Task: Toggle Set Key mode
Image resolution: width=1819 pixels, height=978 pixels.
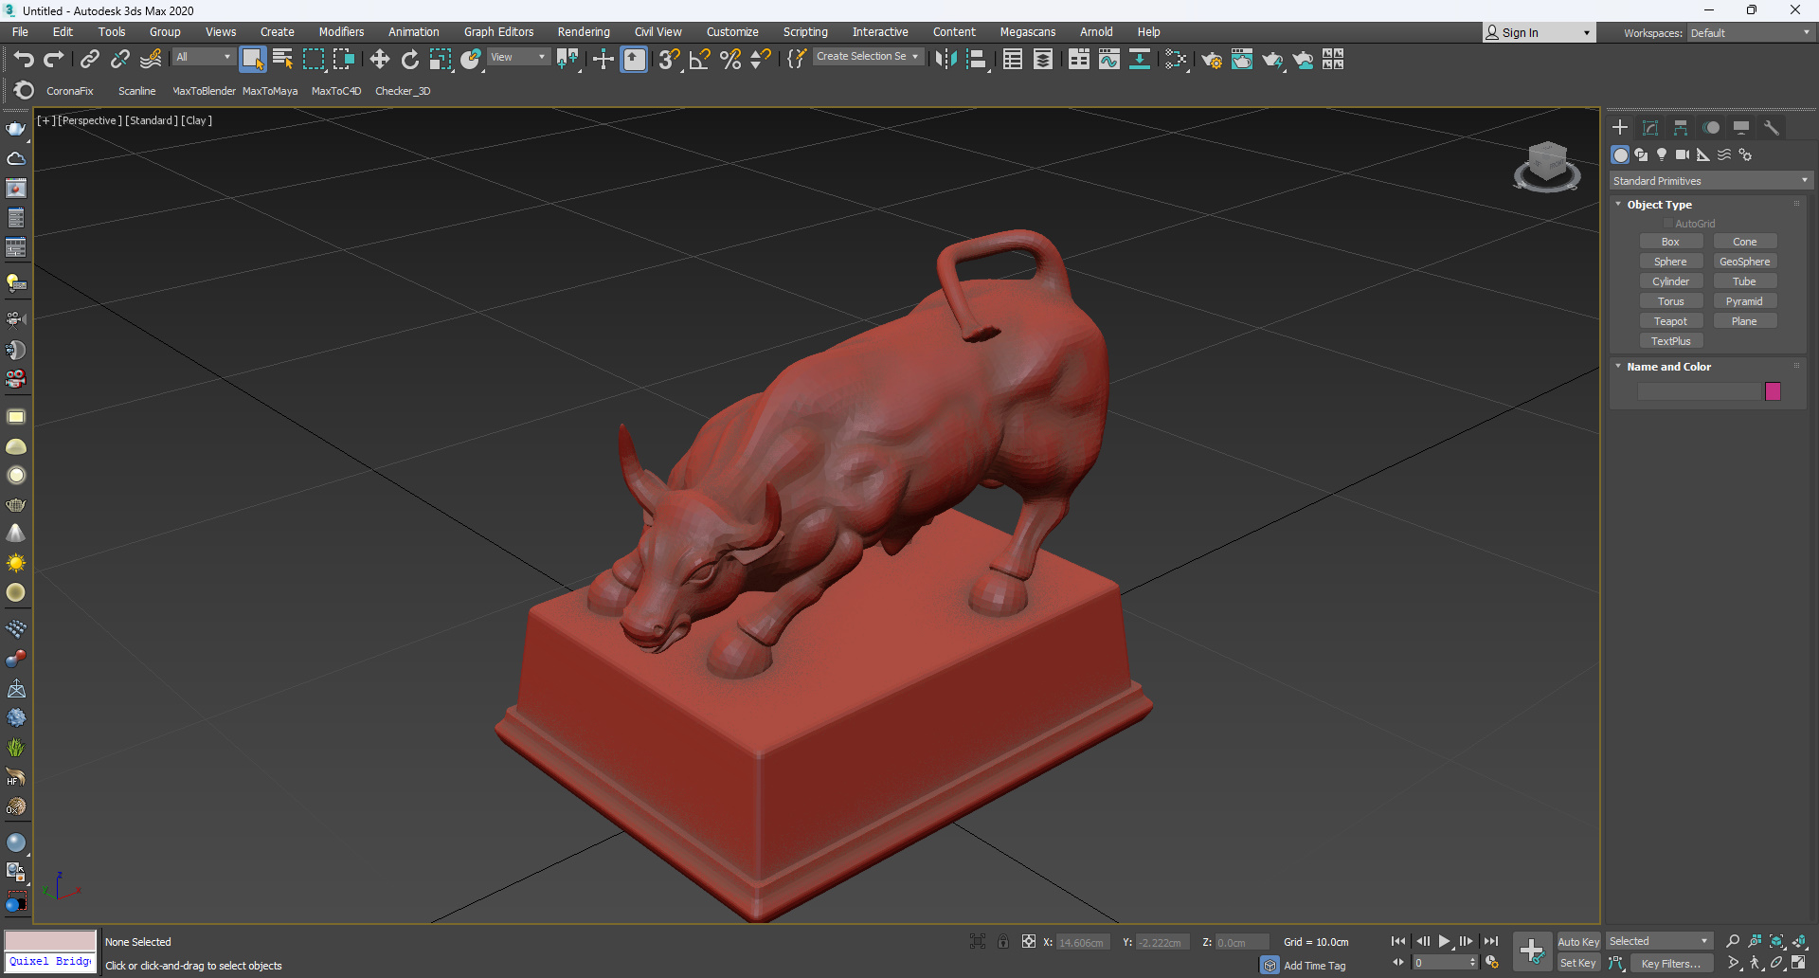Action: 1578,964
